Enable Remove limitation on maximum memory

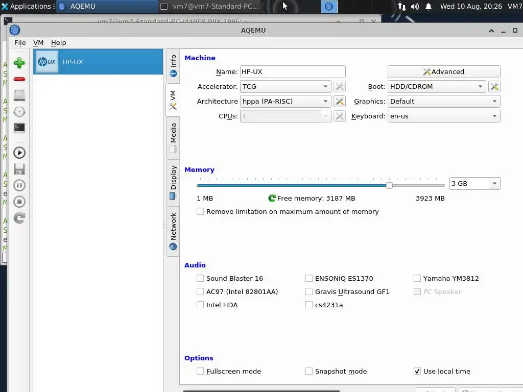[200, 212]
